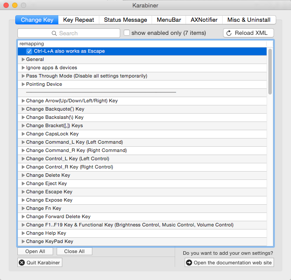Expand Change Help Key group
This screenshot has height=280, width=291.
[23, 233]
